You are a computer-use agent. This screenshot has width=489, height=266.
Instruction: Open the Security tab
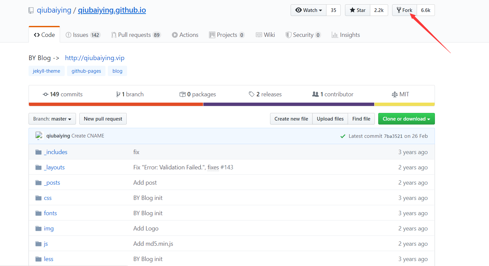[303, 35]
